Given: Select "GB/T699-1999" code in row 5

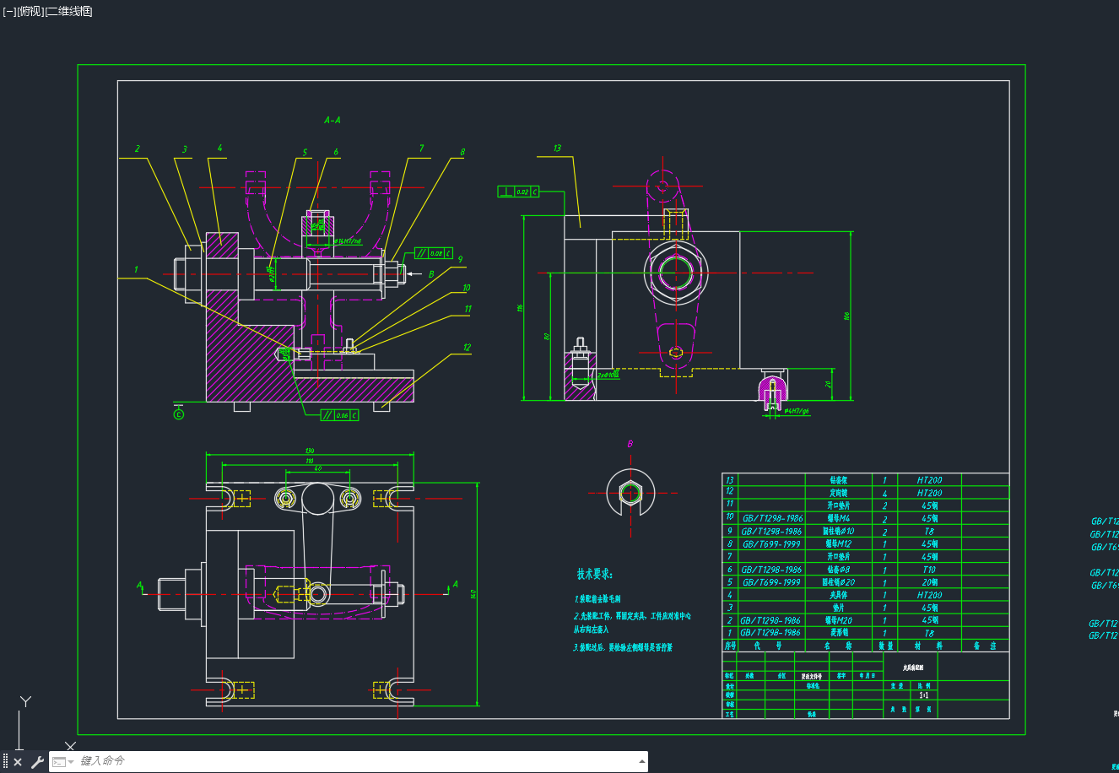Looking at the screenshot, I should (771, 582).
